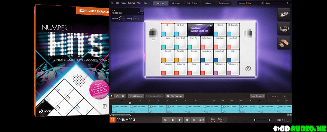The width and height of the screenshot is (327, 132).
Task: Toggle the metronome click
Action: [x=194, y=120]
